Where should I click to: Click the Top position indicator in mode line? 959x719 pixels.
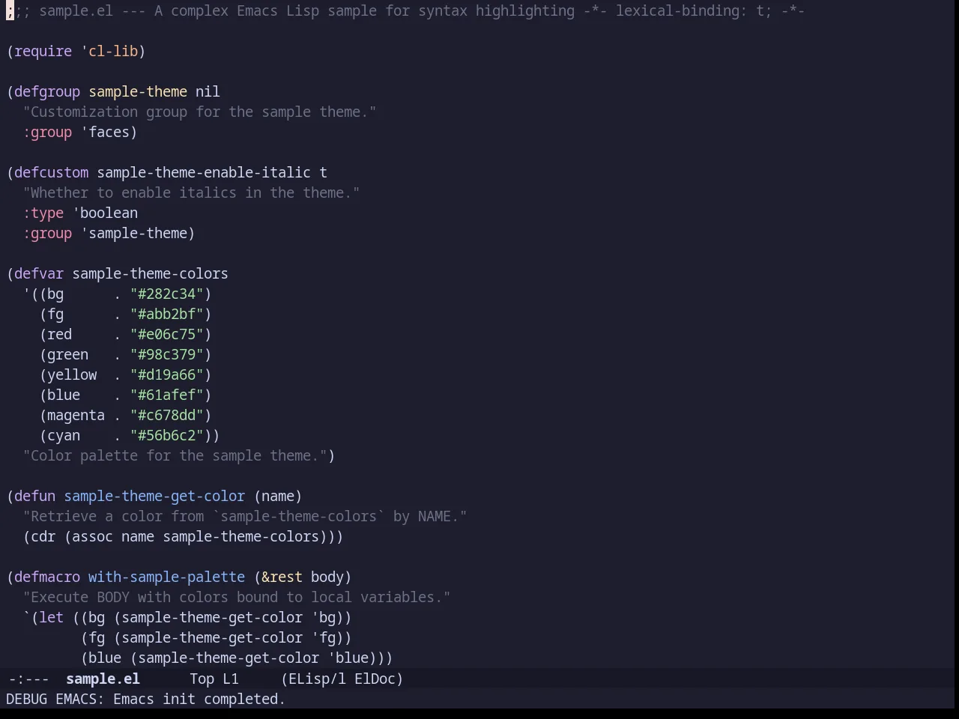tap(202, 679)
